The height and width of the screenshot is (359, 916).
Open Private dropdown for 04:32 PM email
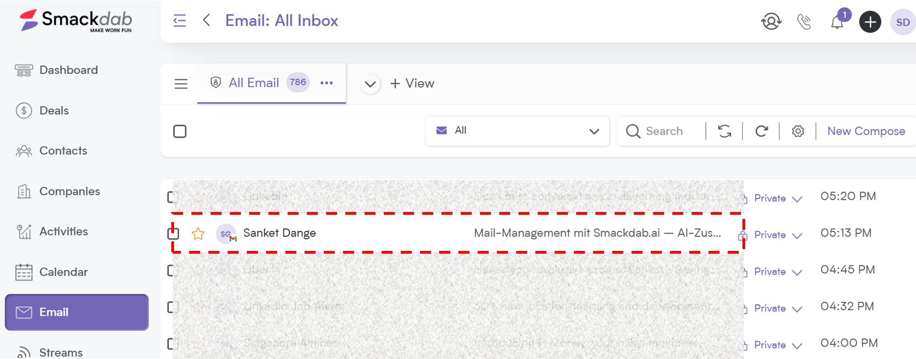pos(778,308)
